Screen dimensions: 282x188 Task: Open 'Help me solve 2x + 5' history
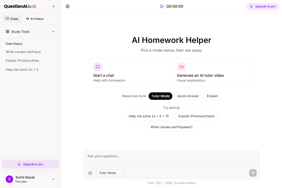[x=22, y=70]
